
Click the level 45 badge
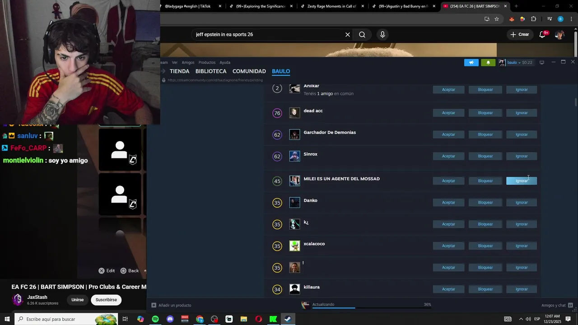pyautogui.click(x=277, y=181)
